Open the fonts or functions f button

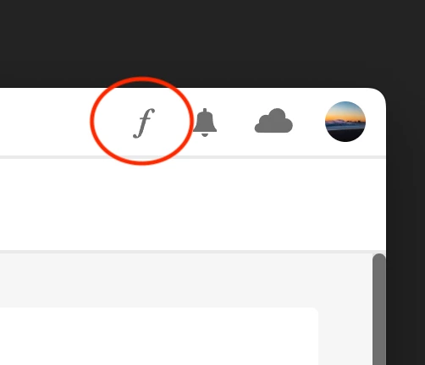(144, 123)
